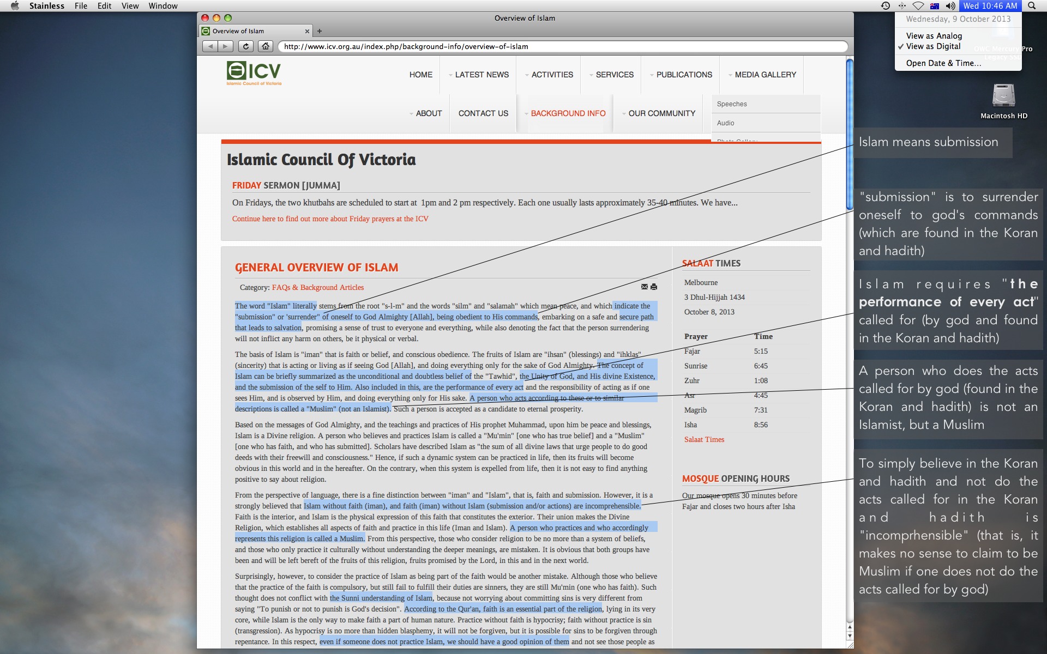Image resolution: width=1047 pixels, height=654 pixels.
Task: Click the GENERAL OVERVIEW OF ISLAM heading
Action: [316, 268]
